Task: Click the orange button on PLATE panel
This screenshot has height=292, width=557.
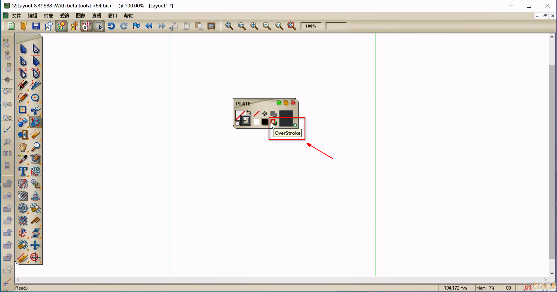Action: point(286,103)
